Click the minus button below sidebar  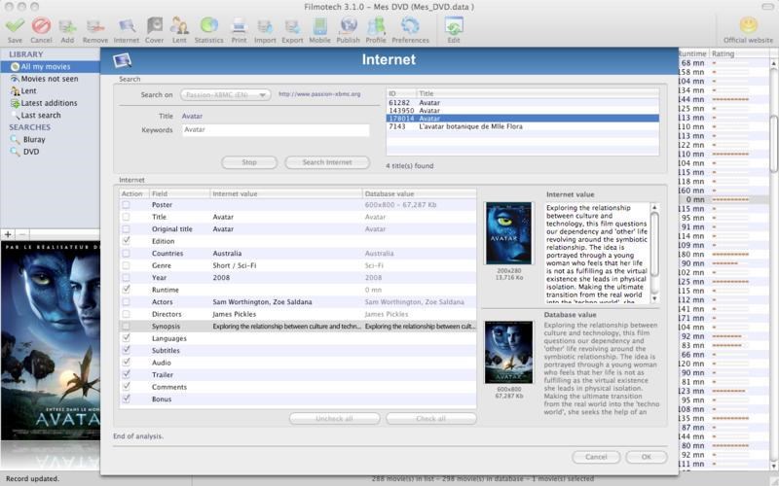21,234
